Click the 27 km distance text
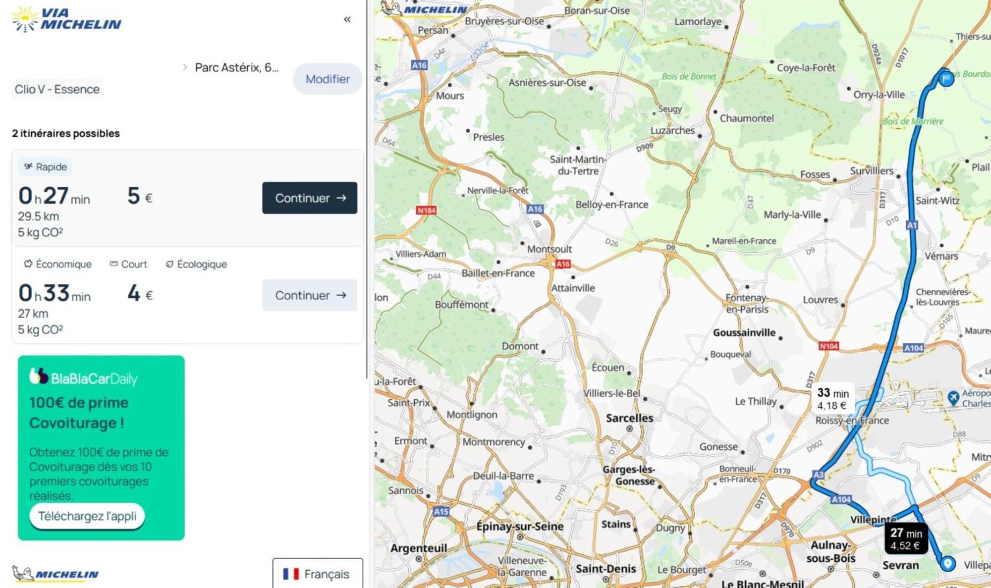The width and height of the screenshot is (991, 588). [x=33, y=314]
